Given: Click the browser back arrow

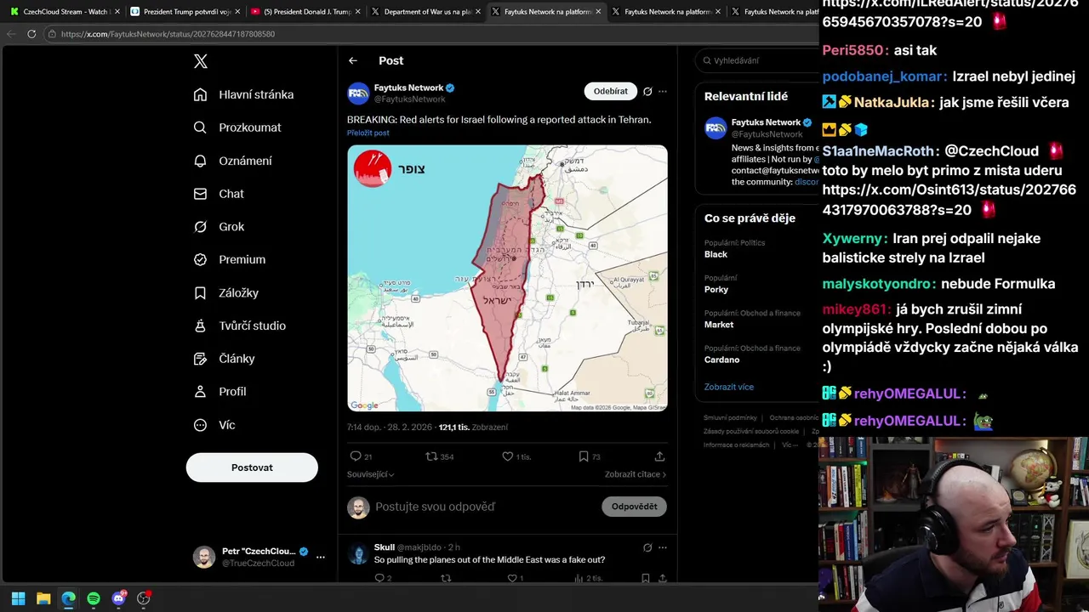Looking at the screenshot, I should coord(11,34).
